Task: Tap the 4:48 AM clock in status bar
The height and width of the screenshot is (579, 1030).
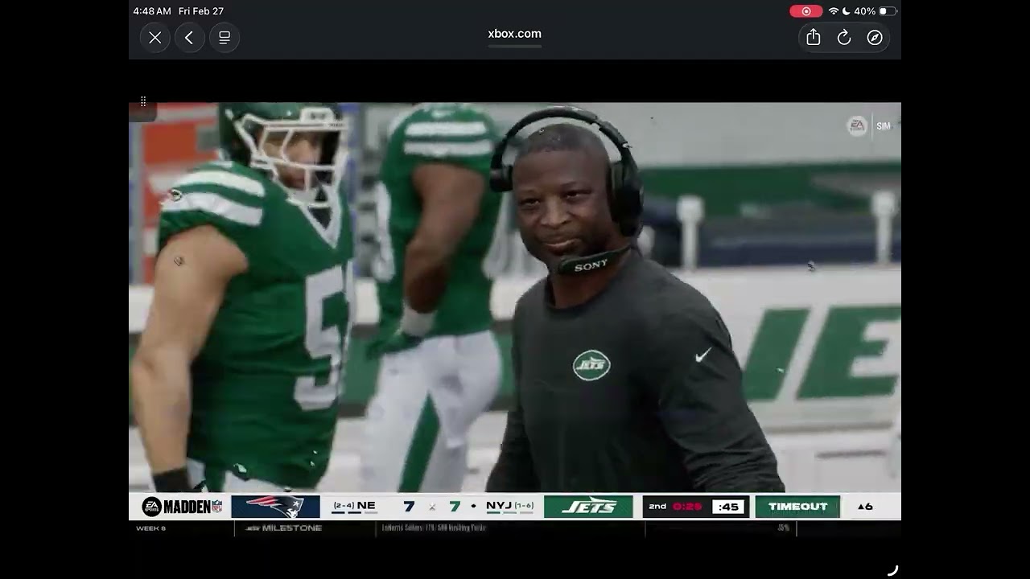Action: point(152,11)
